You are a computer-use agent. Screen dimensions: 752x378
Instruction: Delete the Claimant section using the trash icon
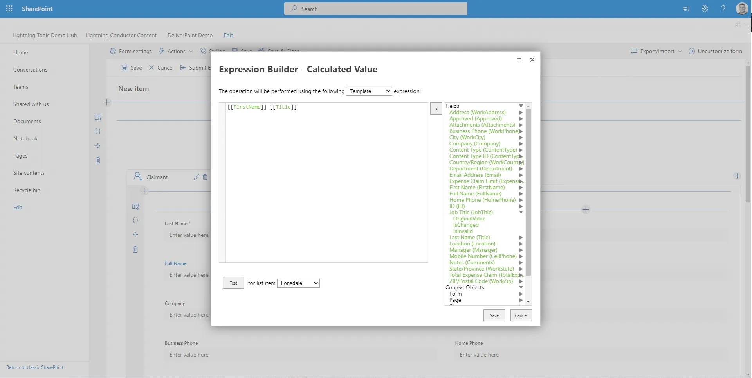(205, 177)
